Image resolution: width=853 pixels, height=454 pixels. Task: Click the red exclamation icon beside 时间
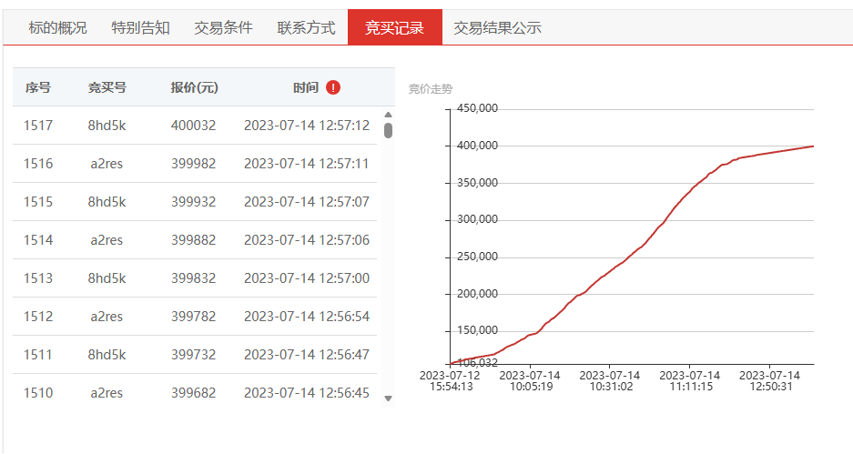click(x=333, y=87)
